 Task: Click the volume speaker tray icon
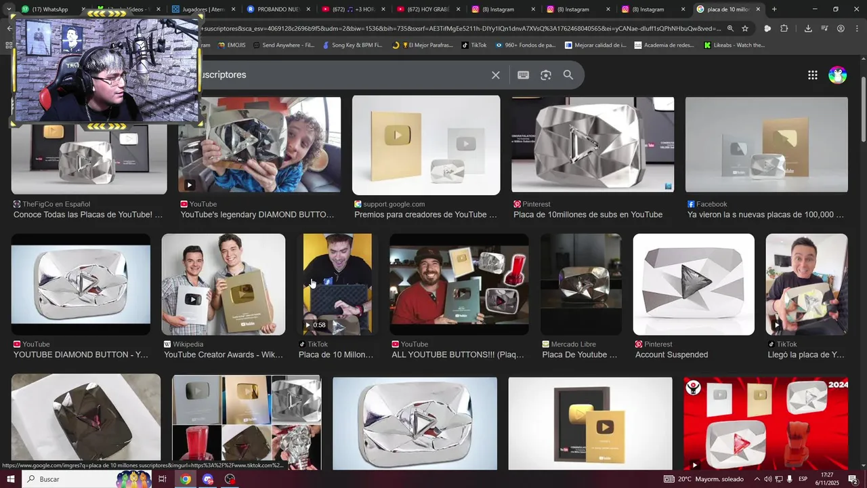click(x=767, y=479)
